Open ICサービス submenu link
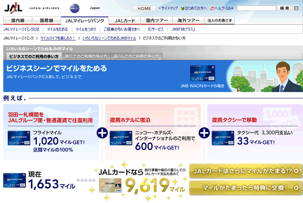This screenshot has height=203, width=303. 156,29
